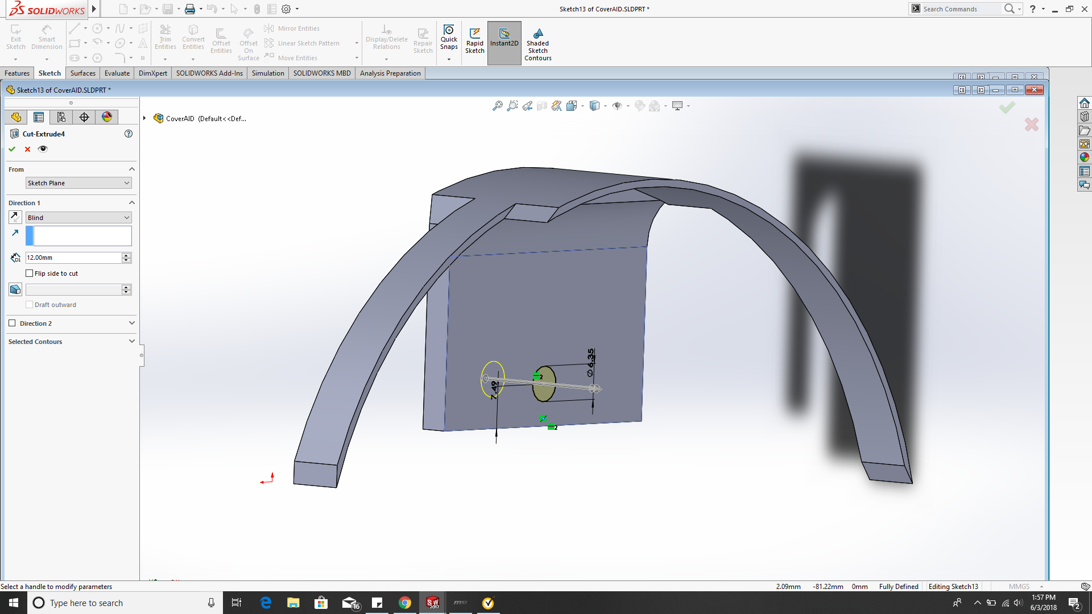1092x614 pixels.
Task: Open Appearances task pane icon
Action: point(1085,157)
